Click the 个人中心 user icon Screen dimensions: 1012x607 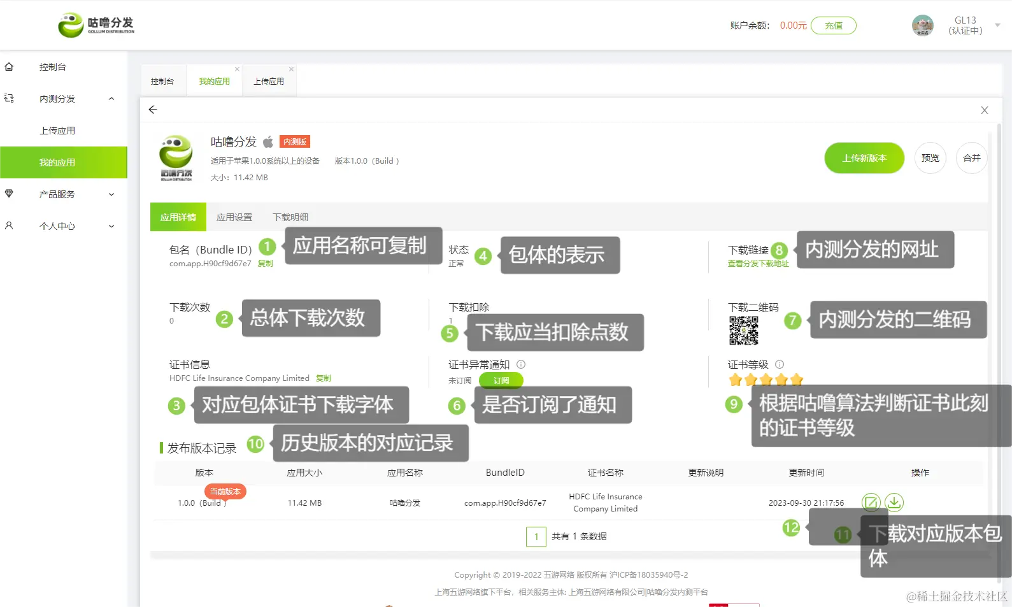(9, 225)
